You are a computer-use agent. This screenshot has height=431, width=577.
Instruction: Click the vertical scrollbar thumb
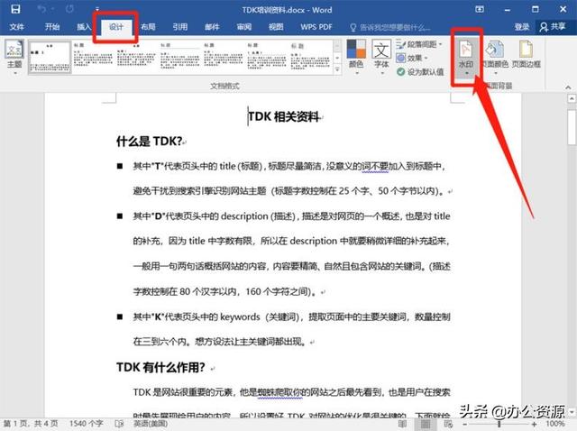[x=572, y=127]
